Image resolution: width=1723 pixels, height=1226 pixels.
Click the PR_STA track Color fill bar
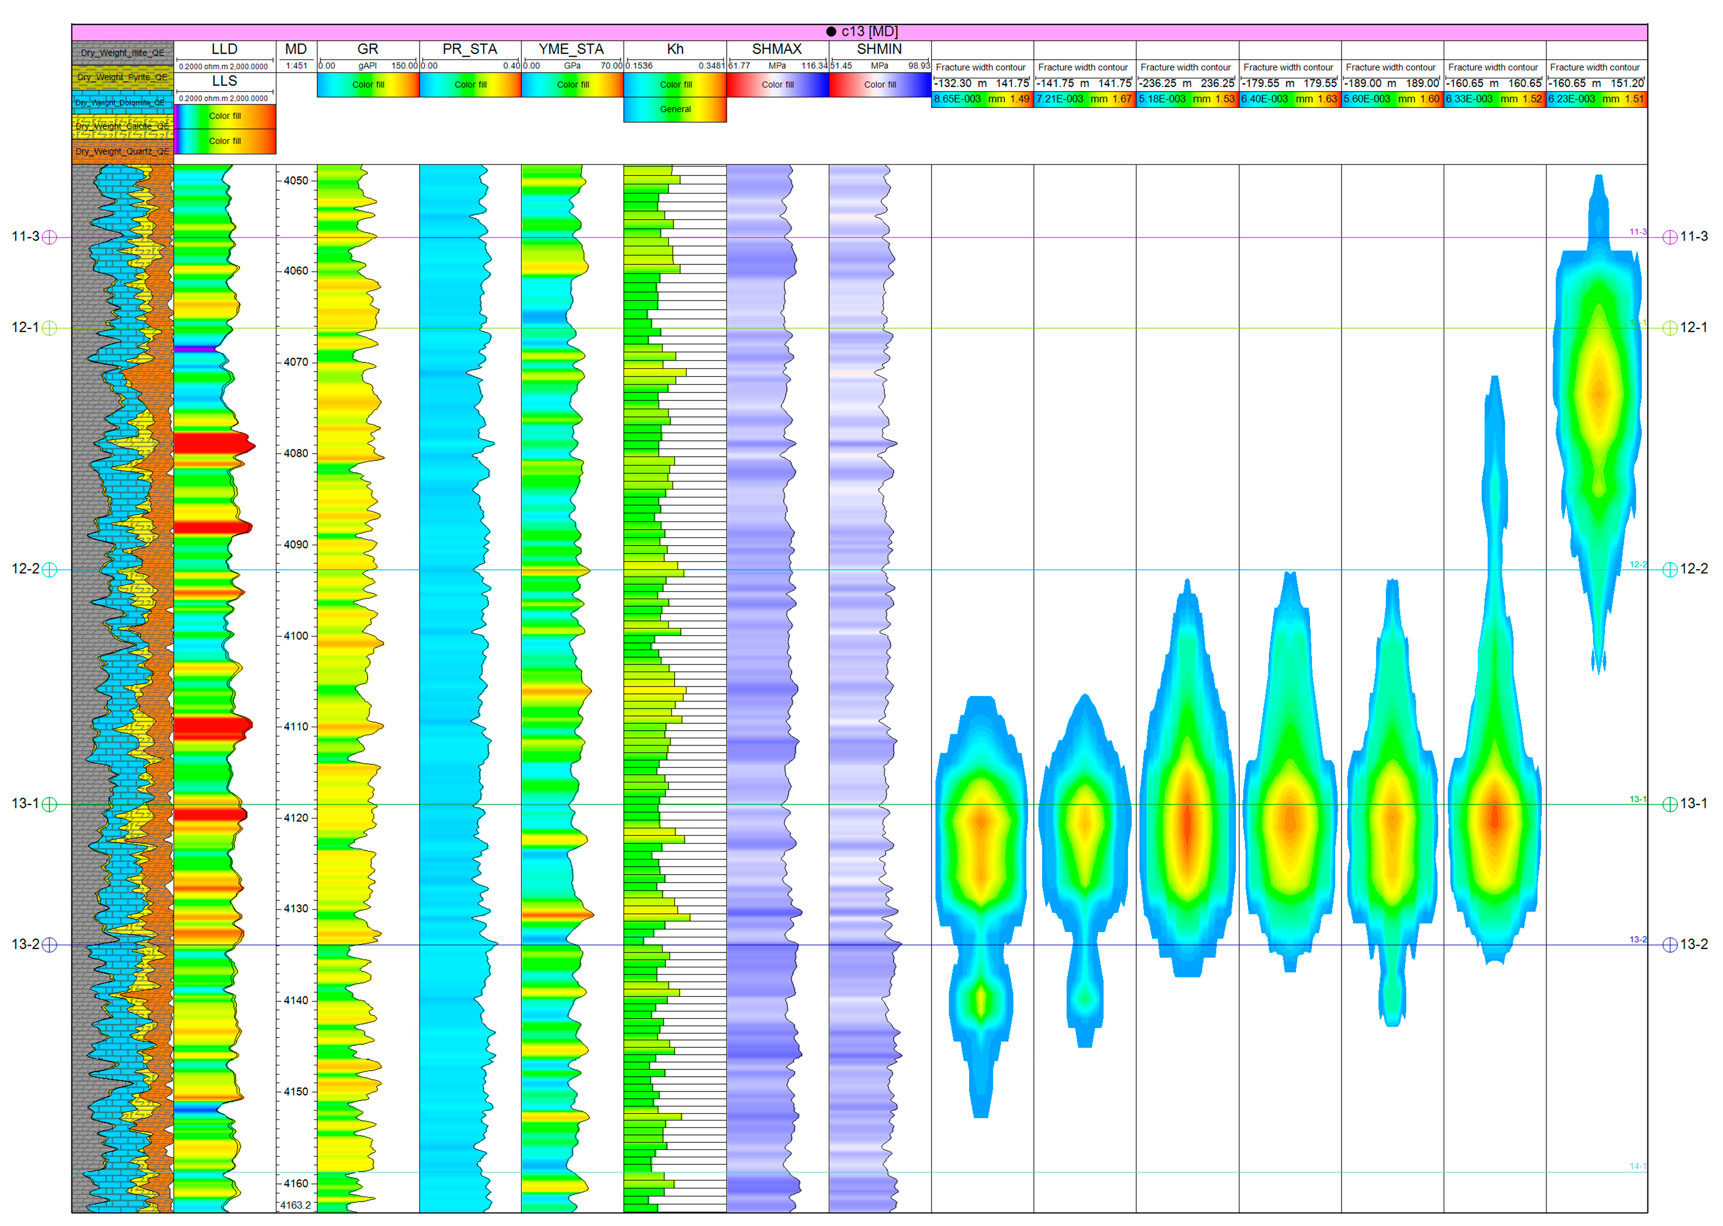click(x=470, y=85)
